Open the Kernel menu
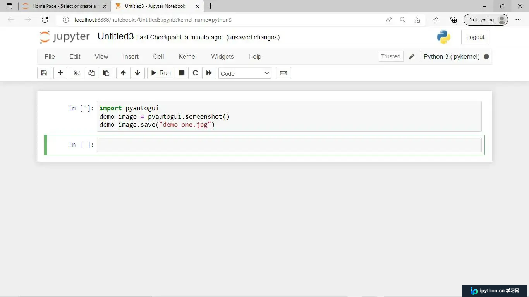The height and width of the screenshot is (297, 529). click(x=187, y=56)
